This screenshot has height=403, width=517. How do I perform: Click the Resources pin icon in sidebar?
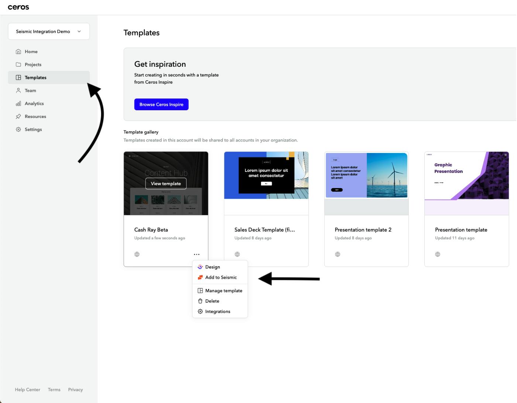(18, 117)
